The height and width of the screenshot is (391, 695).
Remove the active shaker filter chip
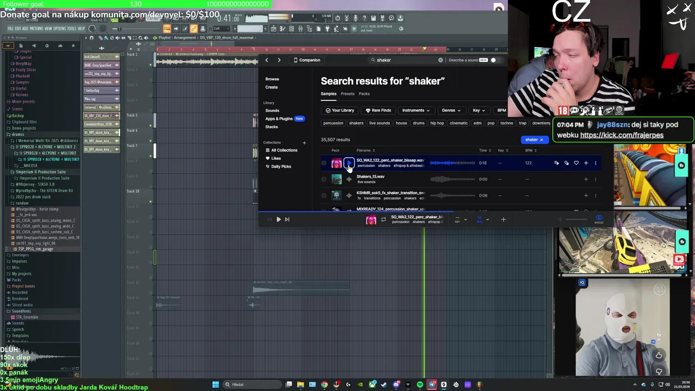click(541, 140)
